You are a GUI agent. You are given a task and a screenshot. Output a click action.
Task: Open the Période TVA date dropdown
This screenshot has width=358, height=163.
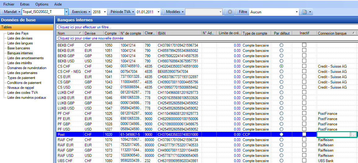click(158, 12)
